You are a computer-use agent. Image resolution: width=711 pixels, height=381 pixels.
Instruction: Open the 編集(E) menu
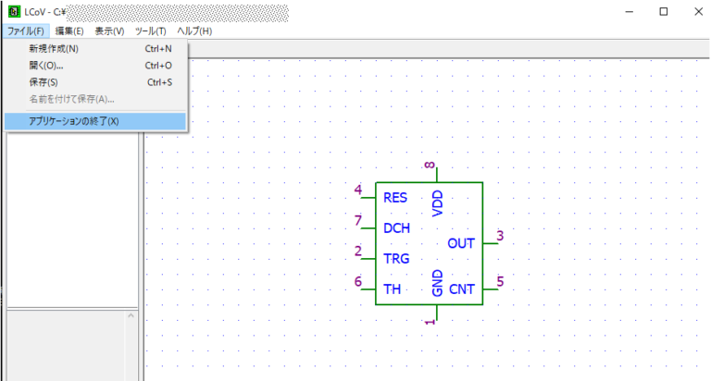pyautogui.click(x=69, y=31)
